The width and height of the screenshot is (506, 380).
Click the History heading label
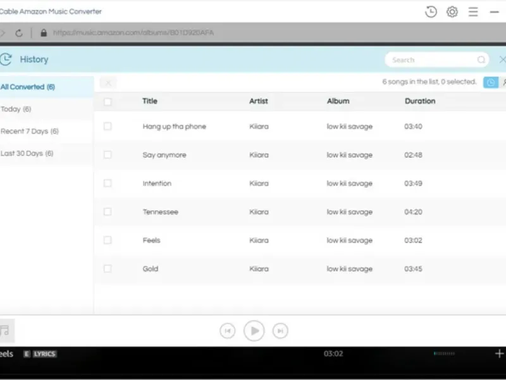click(x=34, y=60)
